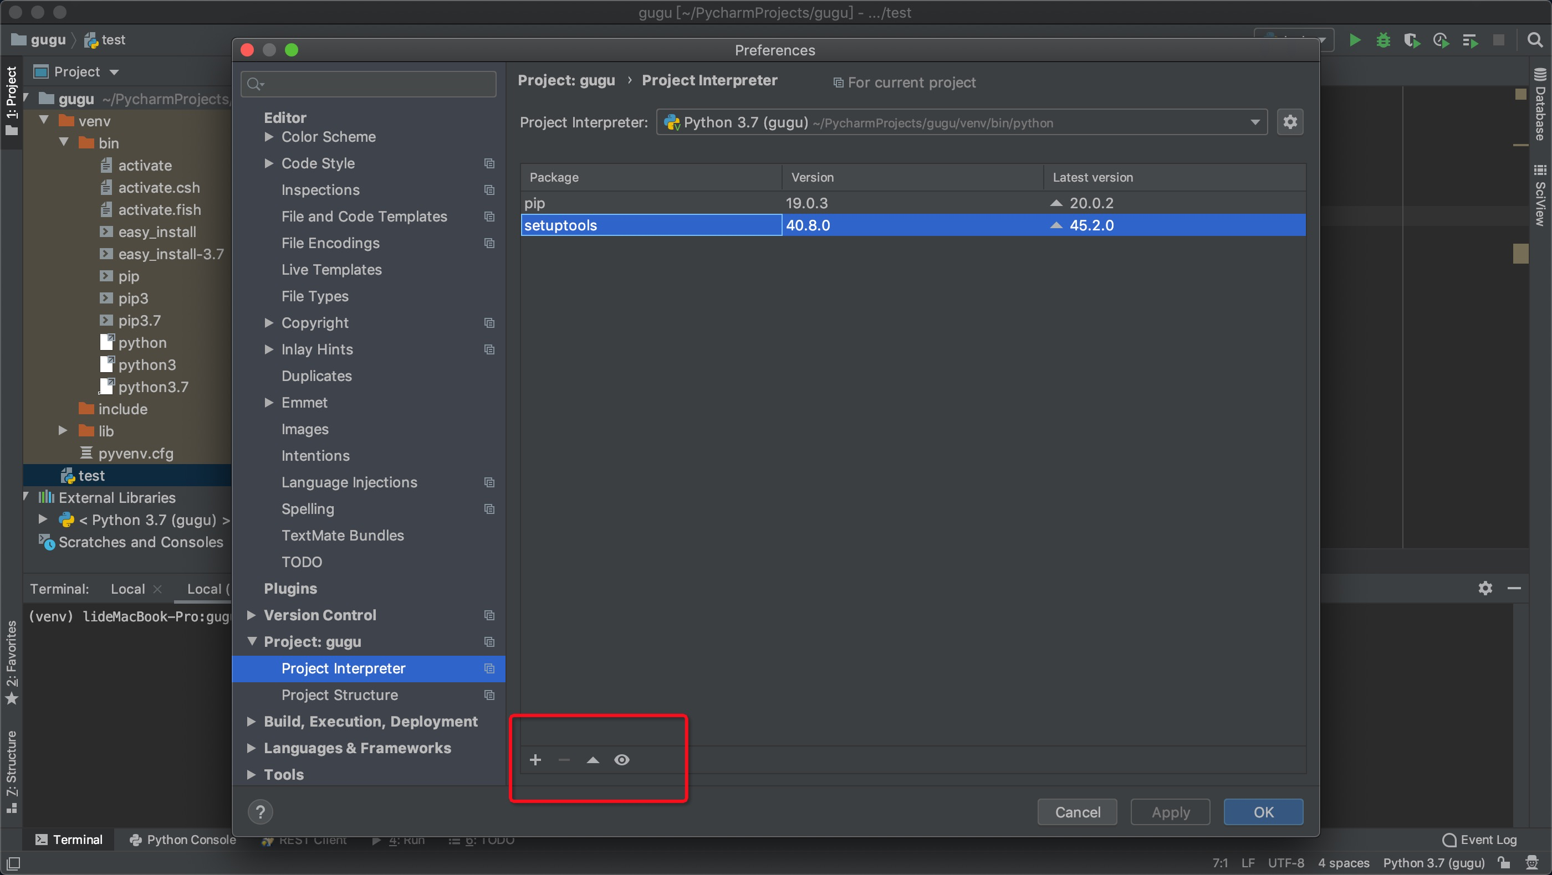The height and width of the screenshot is (875, 1552).
Task: Open the interpreter gear settings
Action: (x=1290, y=122)
